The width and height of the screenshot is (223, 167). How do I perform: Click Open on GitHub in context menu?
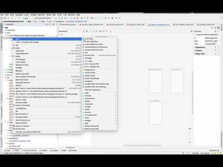coord(47,126)
